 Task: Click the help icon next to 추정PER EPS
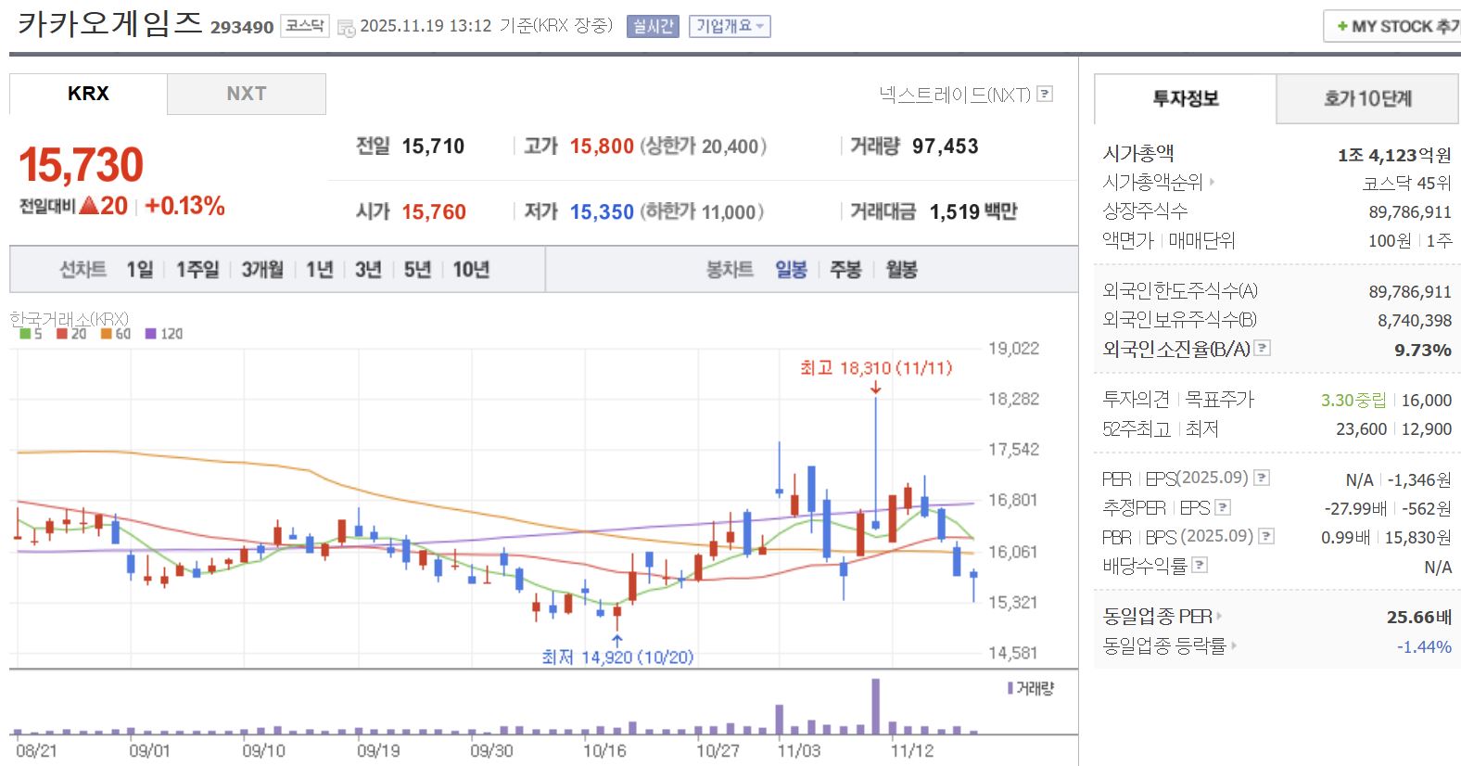click(1223, 507)
